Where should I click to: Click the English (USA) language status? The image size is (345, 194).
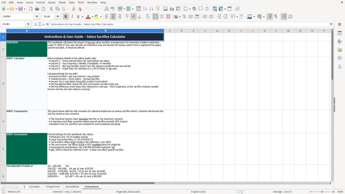tap(198, 192)
